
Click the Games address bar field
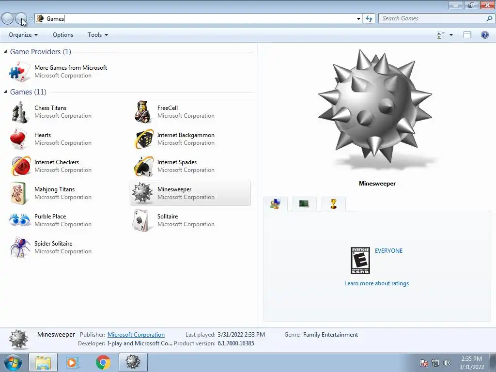coord(198,19)
